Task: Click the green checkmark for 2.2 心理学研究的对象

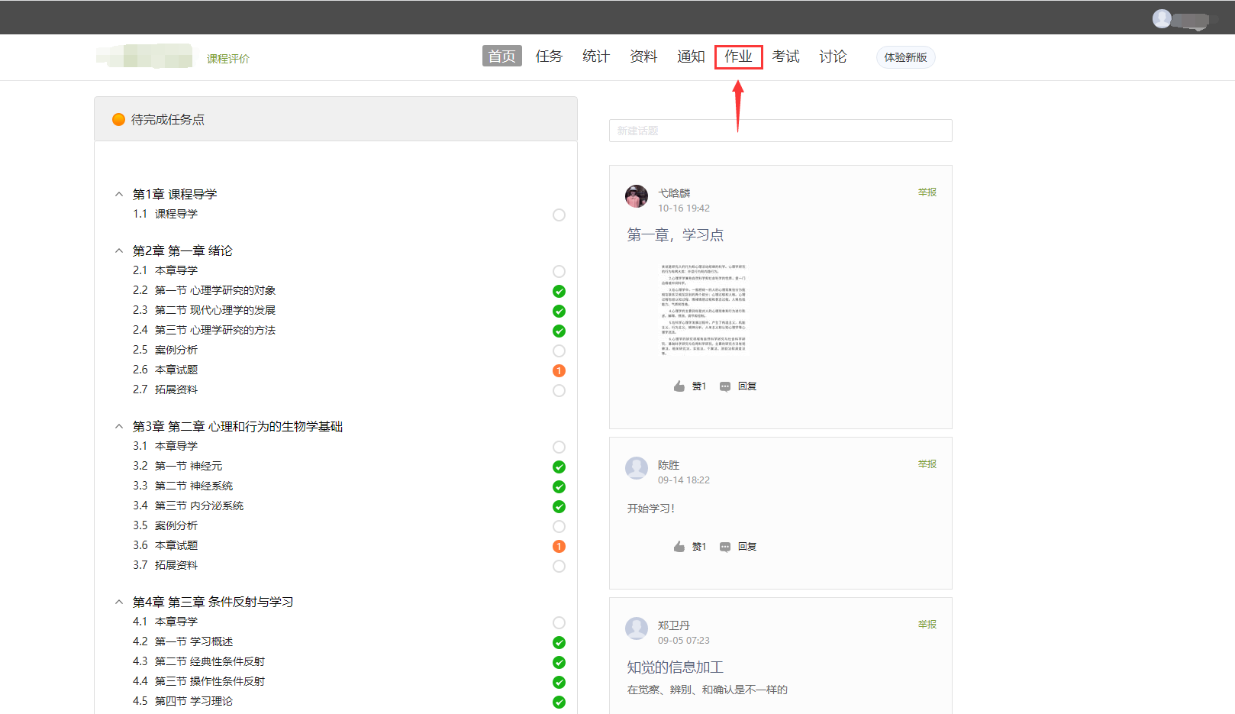Action: (559, 291)
